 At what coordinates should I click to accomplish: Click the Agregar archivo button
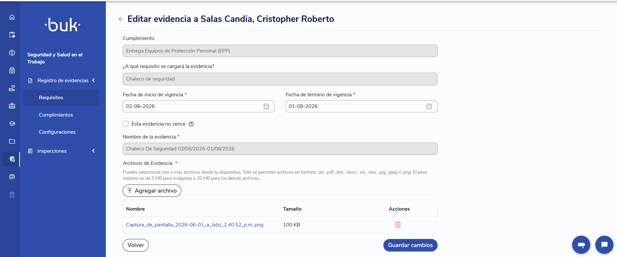[x=152, y=191]
